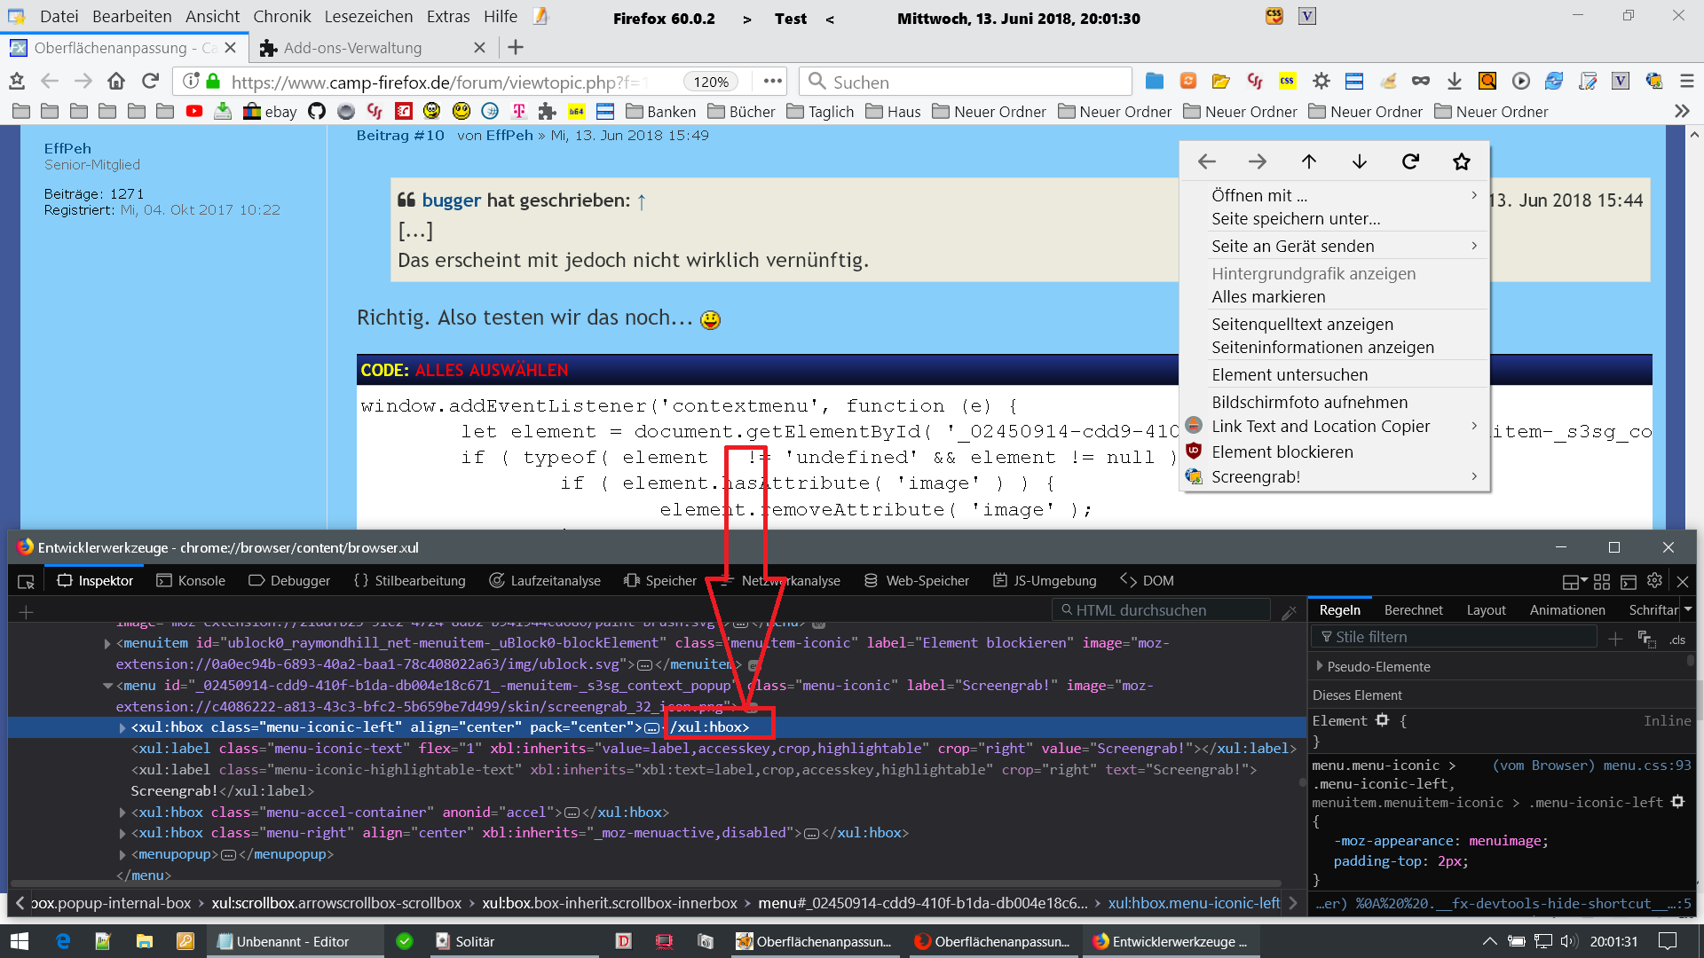The height and width of the screenshot is (958, 1704).
Task: Click the 120% zoom level indicator
Action: [x=711, y=82]
